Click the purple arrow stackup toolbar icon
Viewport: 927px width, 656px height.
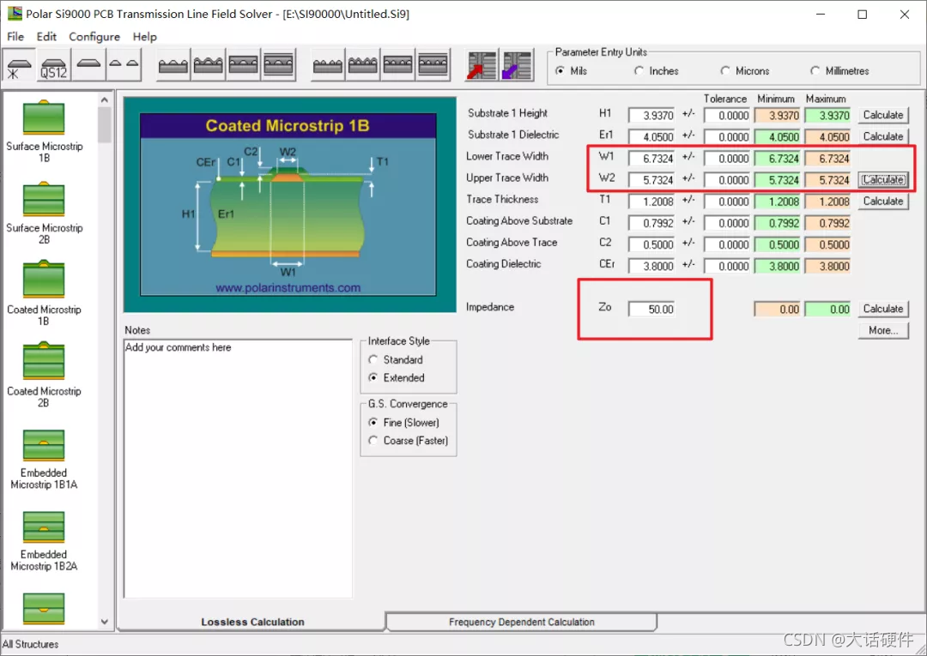click(518, 65)
